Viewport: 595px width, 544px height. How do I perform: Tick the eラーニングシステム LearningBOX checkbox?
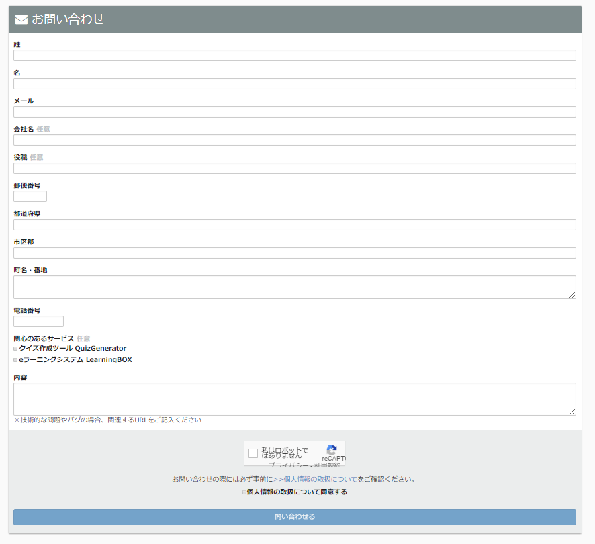pos(15,360)
